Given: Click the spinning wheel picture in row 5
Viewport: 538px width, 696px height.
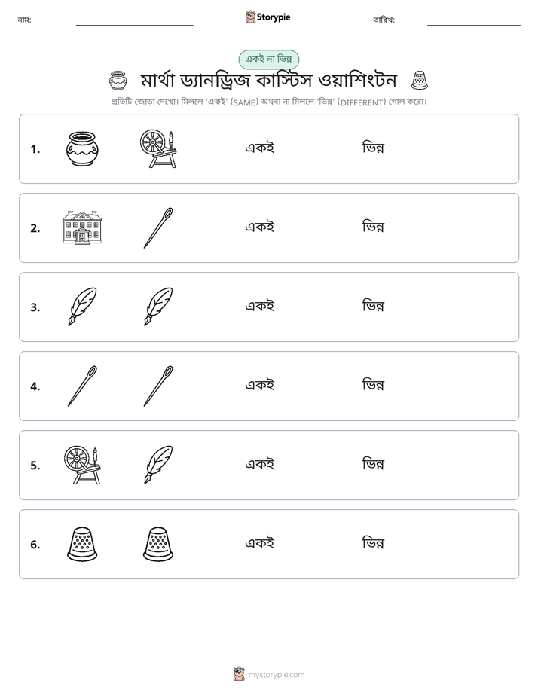Looking at the screenshot, I should coord(82,466).
